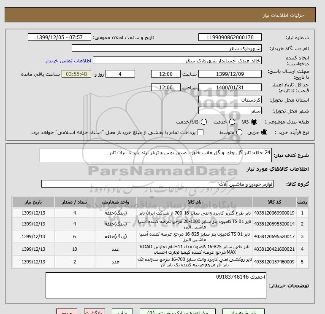The image size is (325, 314).
Task: Click quantity 6 in row 3
Action: [75, 236]
